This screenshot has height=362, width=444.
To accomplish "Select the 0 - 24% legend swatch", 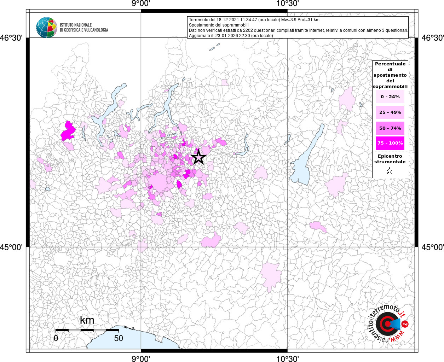I will click(390, 97).
